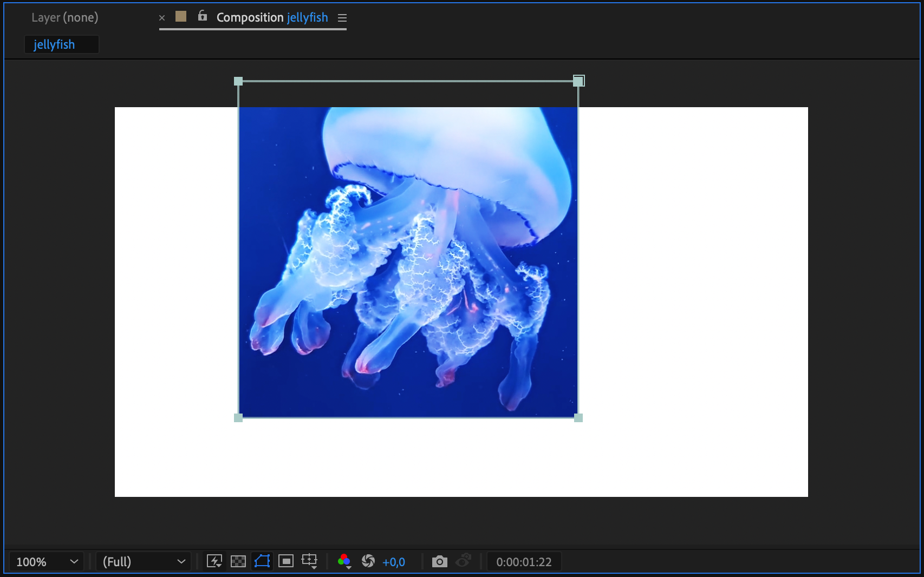Viewport: 924px width, 577px height.
Task: Open the (Full) resolution dropdown
Action: [x=144, y=562]
